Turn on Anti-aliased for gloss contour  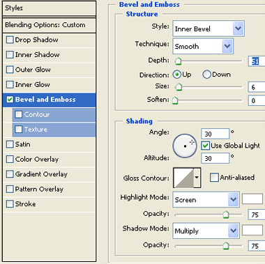214,178
